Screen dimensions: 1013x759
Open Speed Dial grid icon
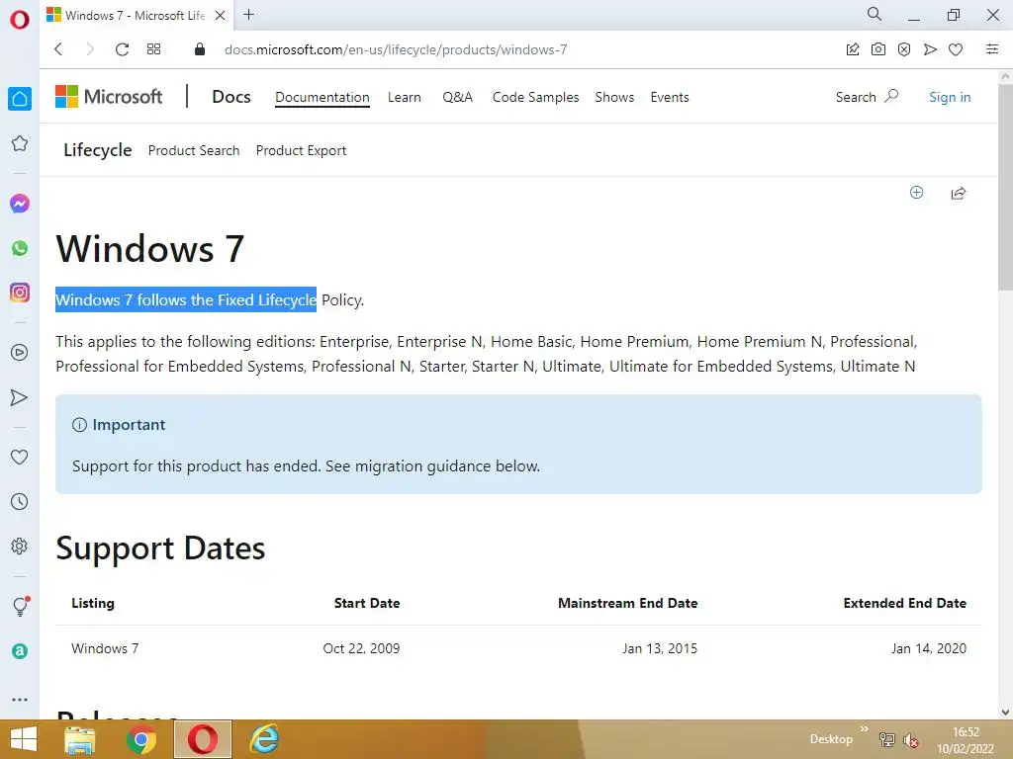click(x=153, y=49)
